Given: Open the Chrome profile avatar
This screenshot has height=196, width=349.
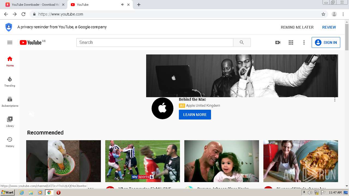Looking at the screenshot, I should (x=334, y=14).
